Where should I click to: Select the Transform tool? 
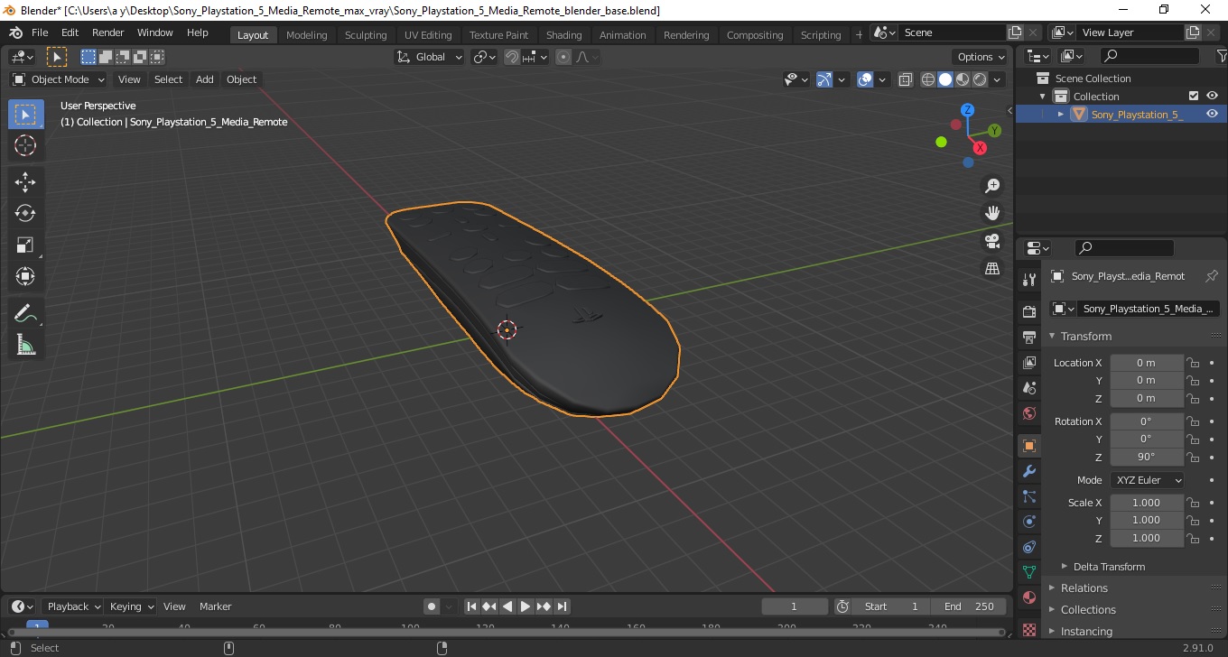tap(25, 276)
